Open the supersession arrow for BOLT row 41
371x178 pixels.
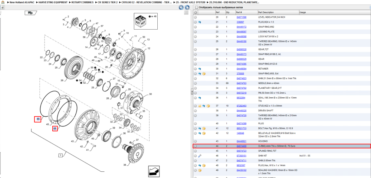pyautogui.click(x=200, y=128)
